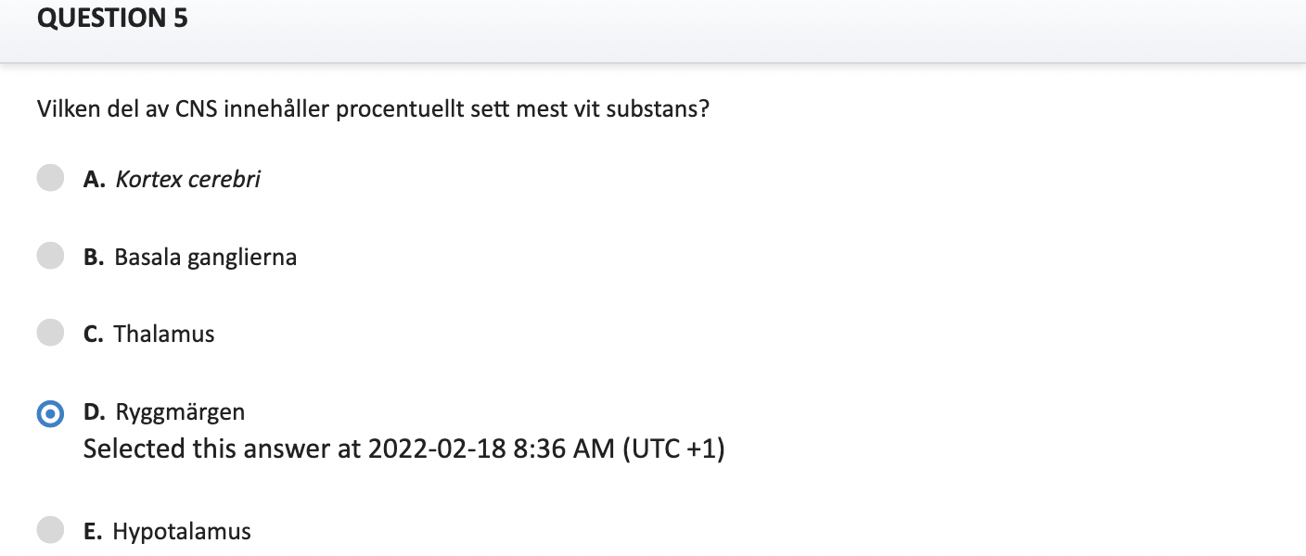Click the bold letter B. marker
The height and width of the screenshot is (556, 1306).
tap(94, 258)
